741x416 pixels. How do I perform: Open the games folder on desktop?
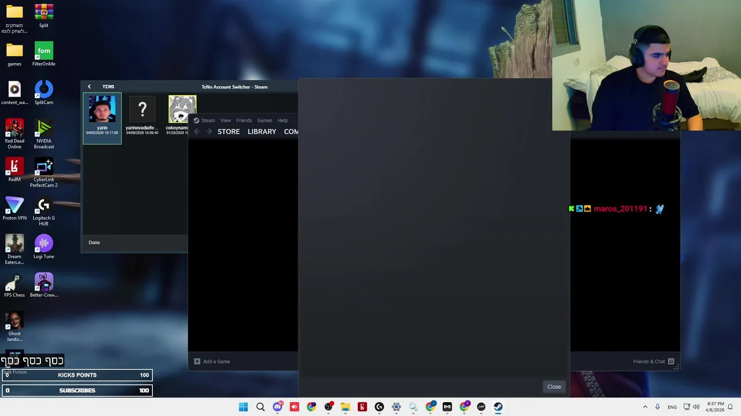click(14, 54)
